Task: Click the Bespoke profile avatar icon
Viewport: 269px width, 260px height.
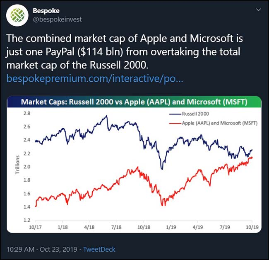Action: 17,15
